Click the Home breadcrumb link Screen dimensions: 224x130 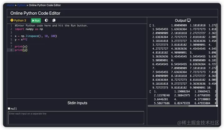(11, 5)
